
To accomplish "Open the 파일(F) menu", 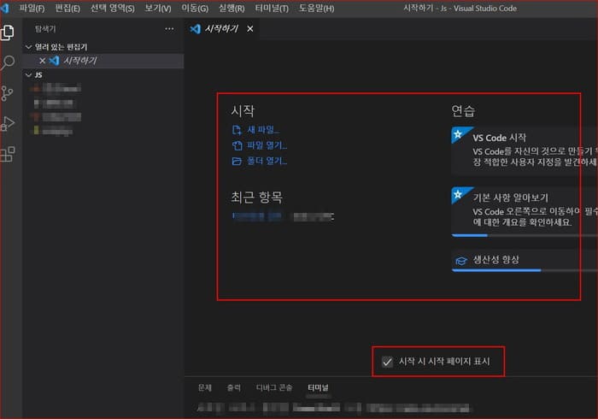I will point(32,8).
